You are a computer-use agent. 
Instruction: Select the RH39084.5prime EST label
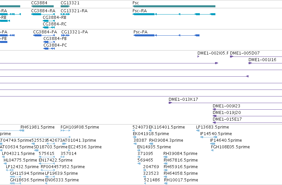coord(180,153)
